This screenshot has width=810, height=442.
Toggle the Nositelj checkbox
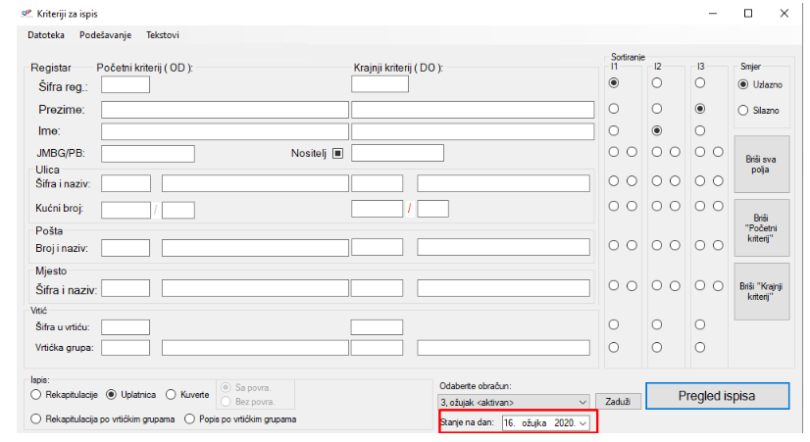tap(336, 153)
